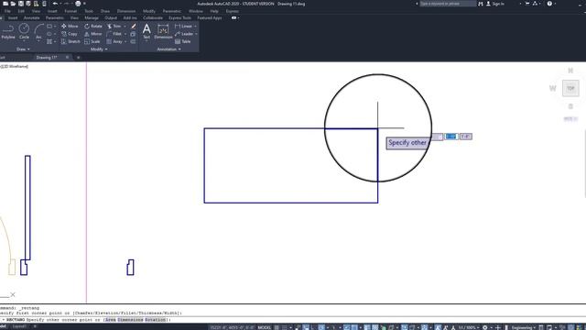Open the hatch tool dropdown

pyautogui.click(x=55, y=41)
